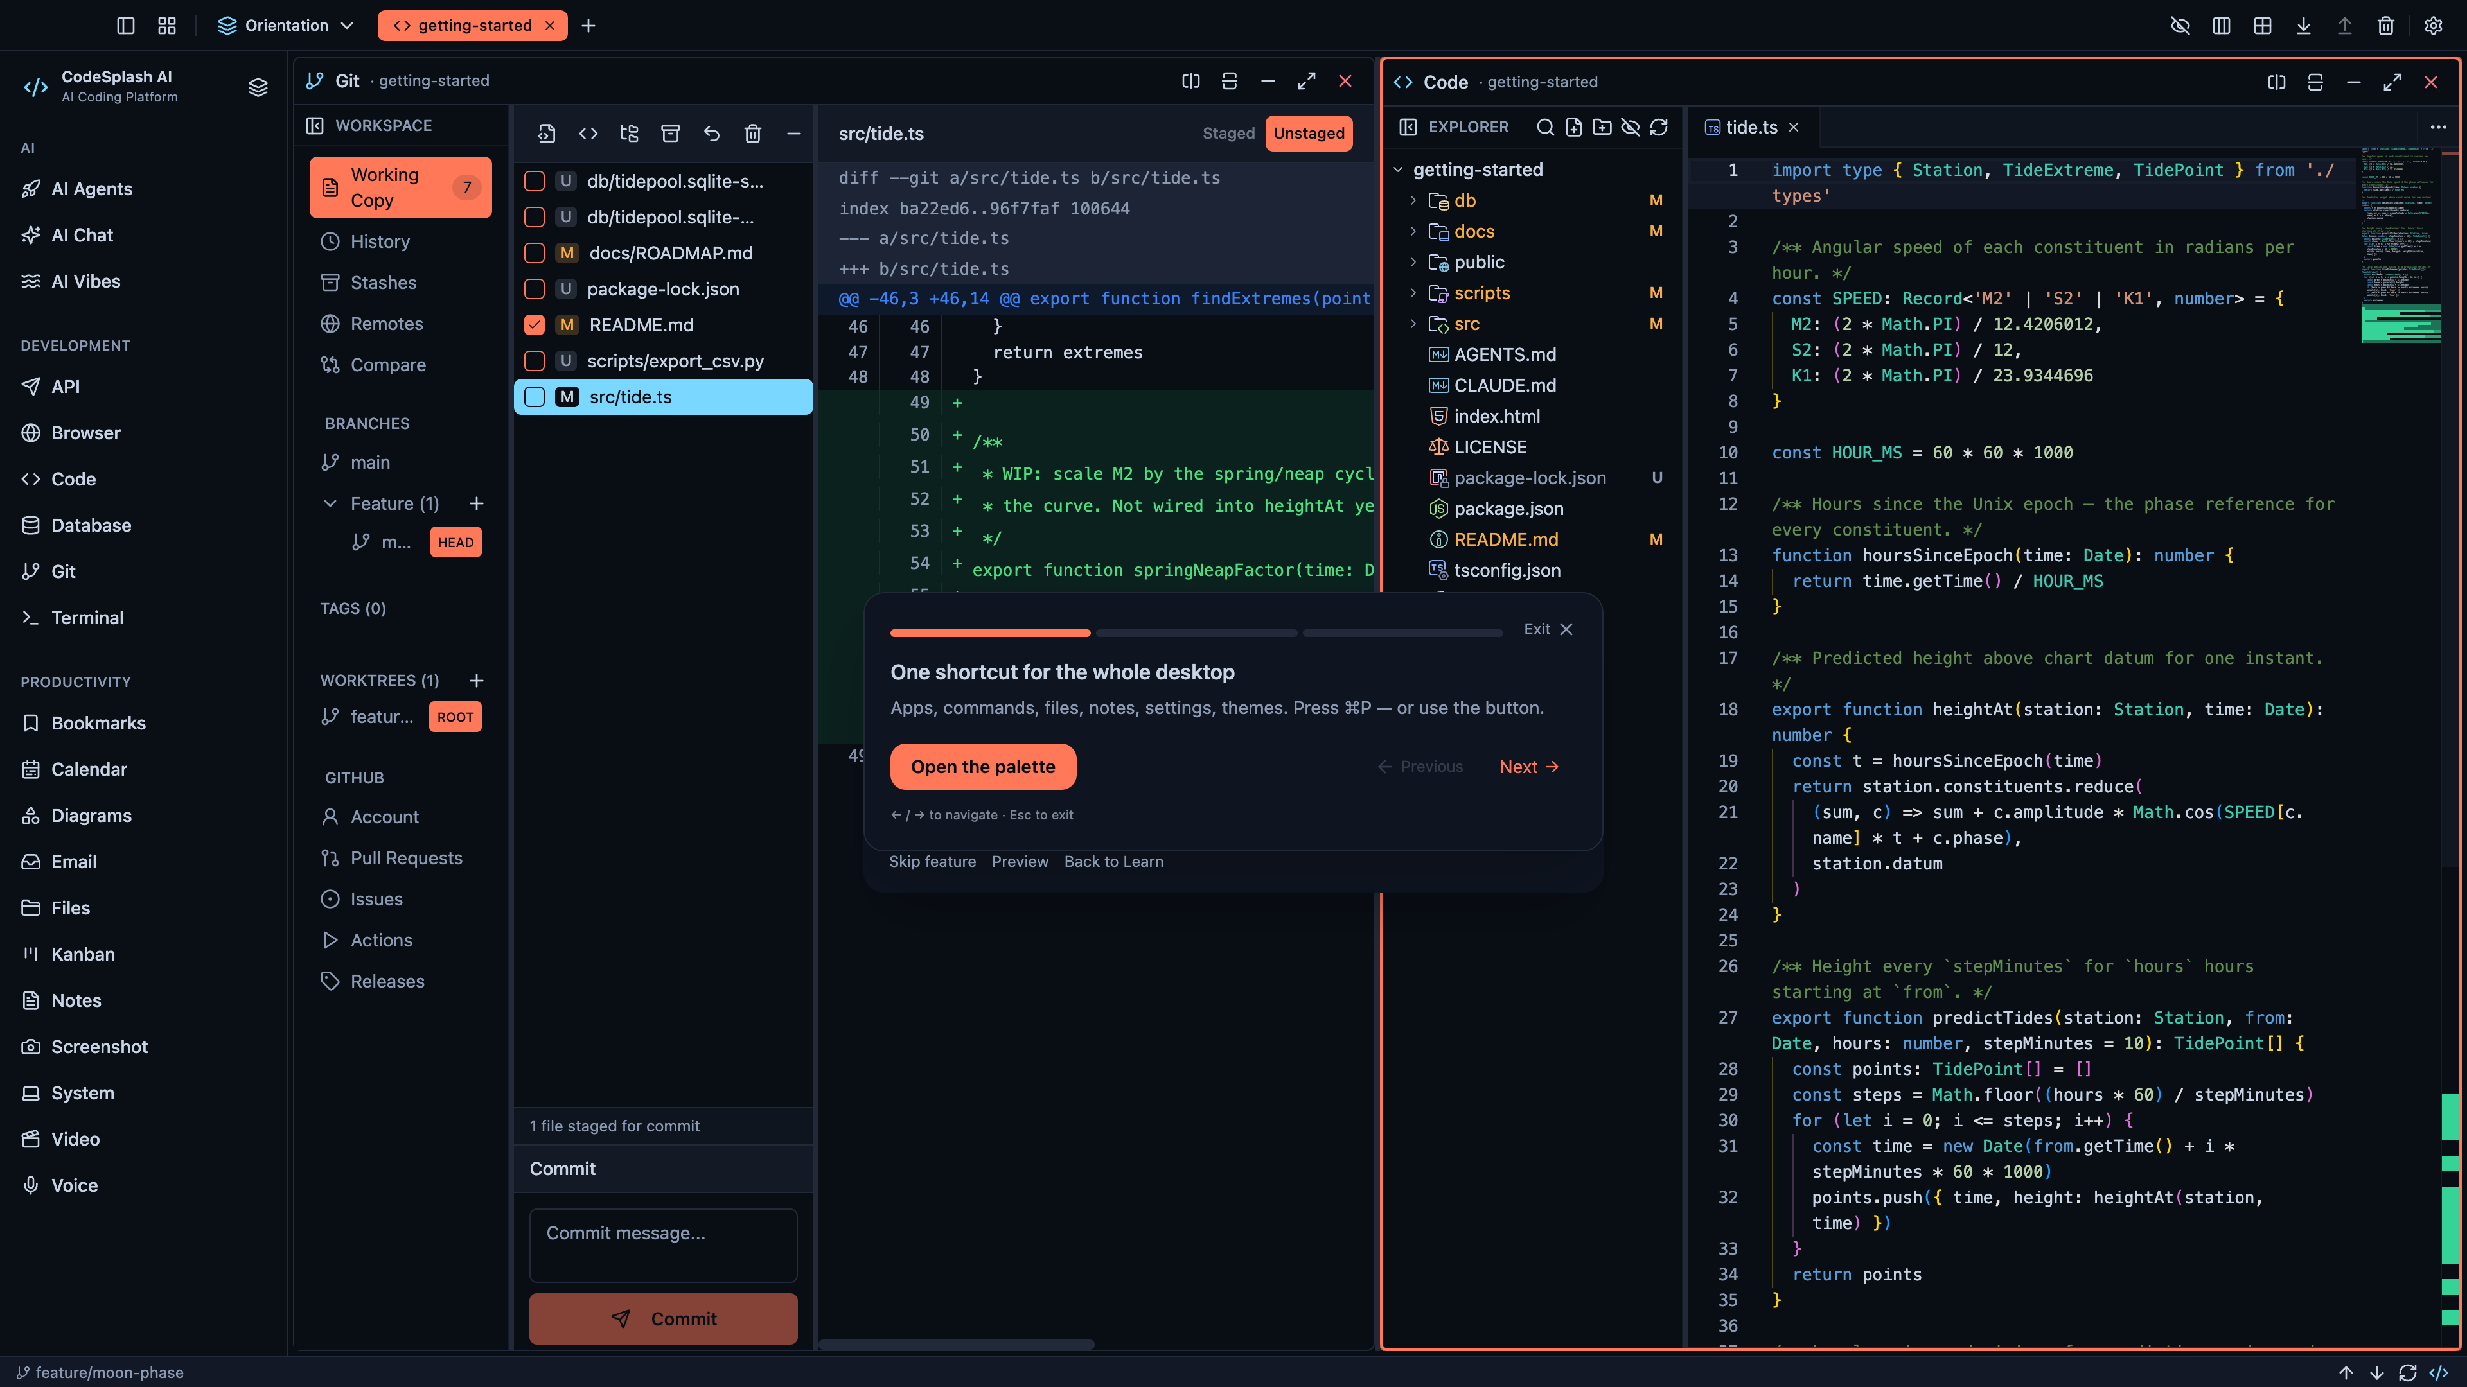Click the code minimap in editor
The height and width of the screenshot is (1387, 2467).
pos(2400,245)
